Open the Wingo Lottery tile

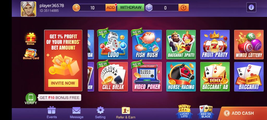point(249,45)
